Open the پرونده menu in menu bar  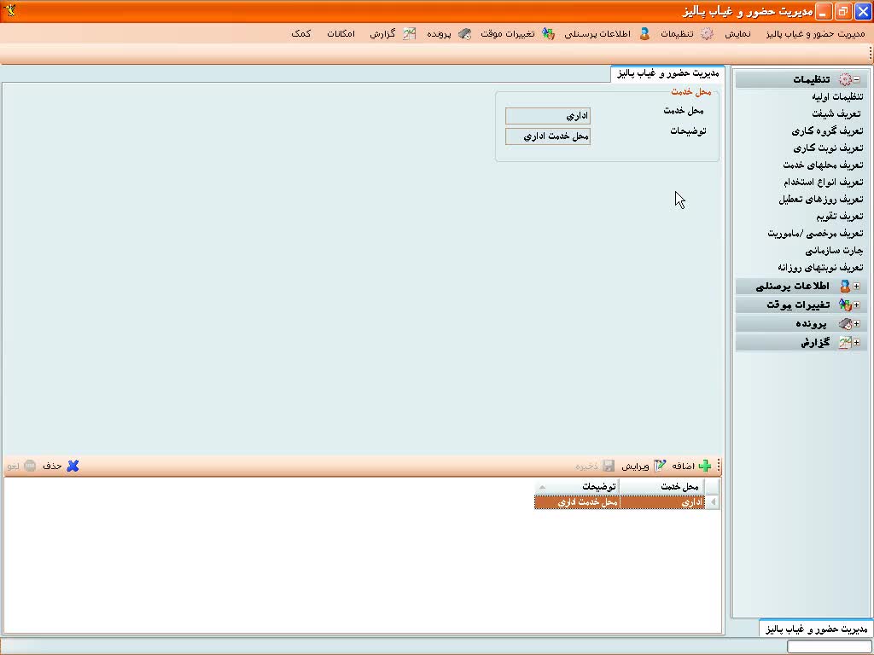pyautogui.click(x=439, y=34)
